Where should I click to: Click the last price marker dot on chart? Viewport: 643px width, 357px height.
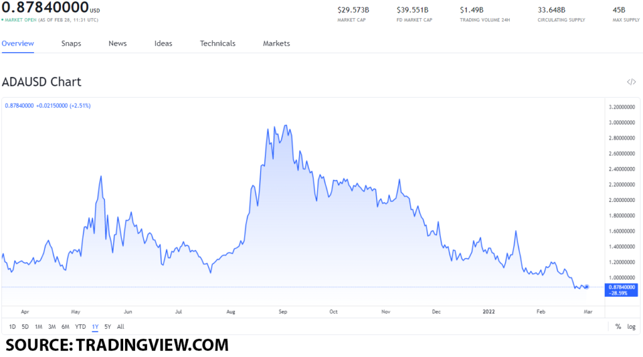pyautogui.click(x=587, y=287)
